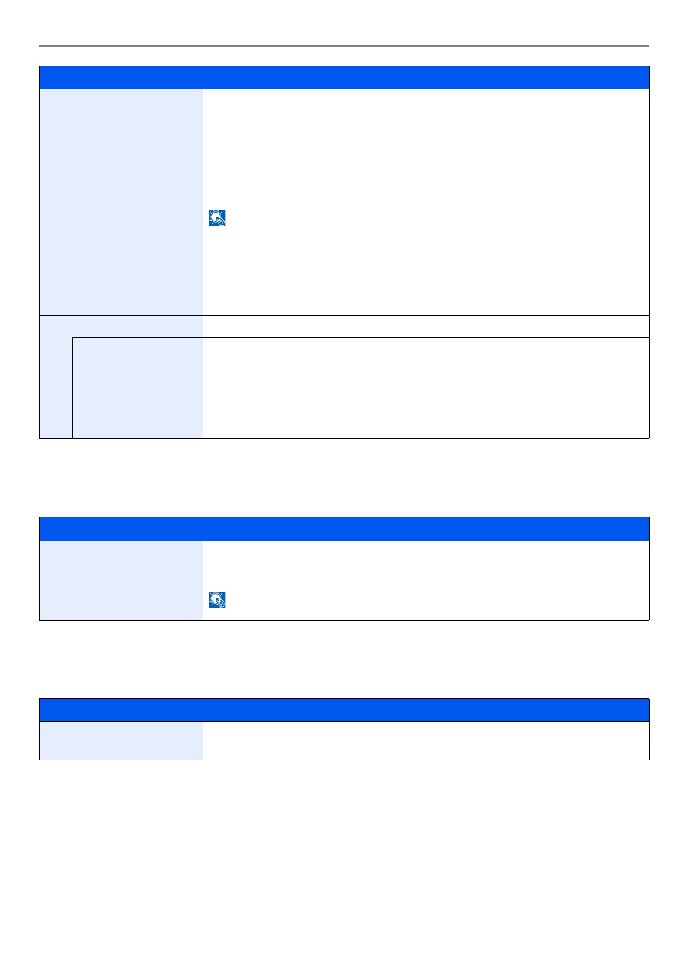
Task: Select the first table's blue header left cell
Action: 121,77
